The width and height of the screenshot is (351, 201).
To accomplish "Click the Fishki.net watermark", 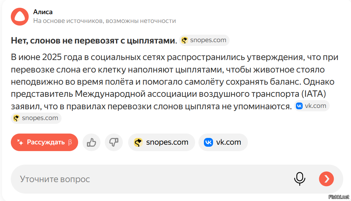I will click(x=339, y=197).
